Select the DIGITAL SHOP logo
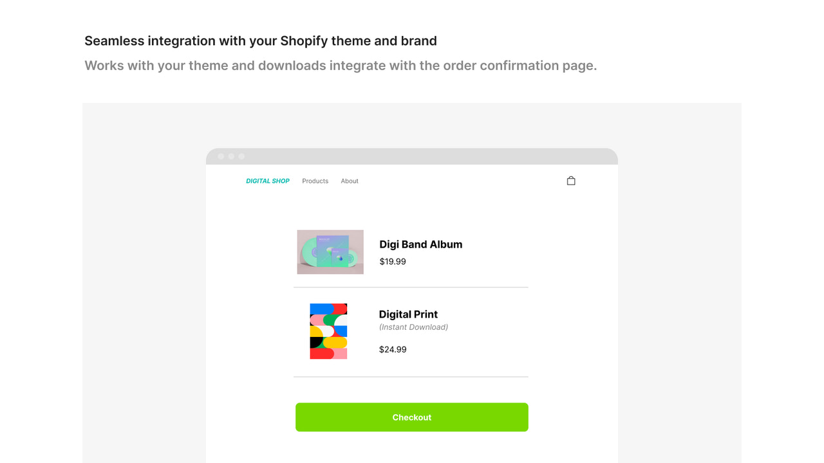 pos(268,181)
